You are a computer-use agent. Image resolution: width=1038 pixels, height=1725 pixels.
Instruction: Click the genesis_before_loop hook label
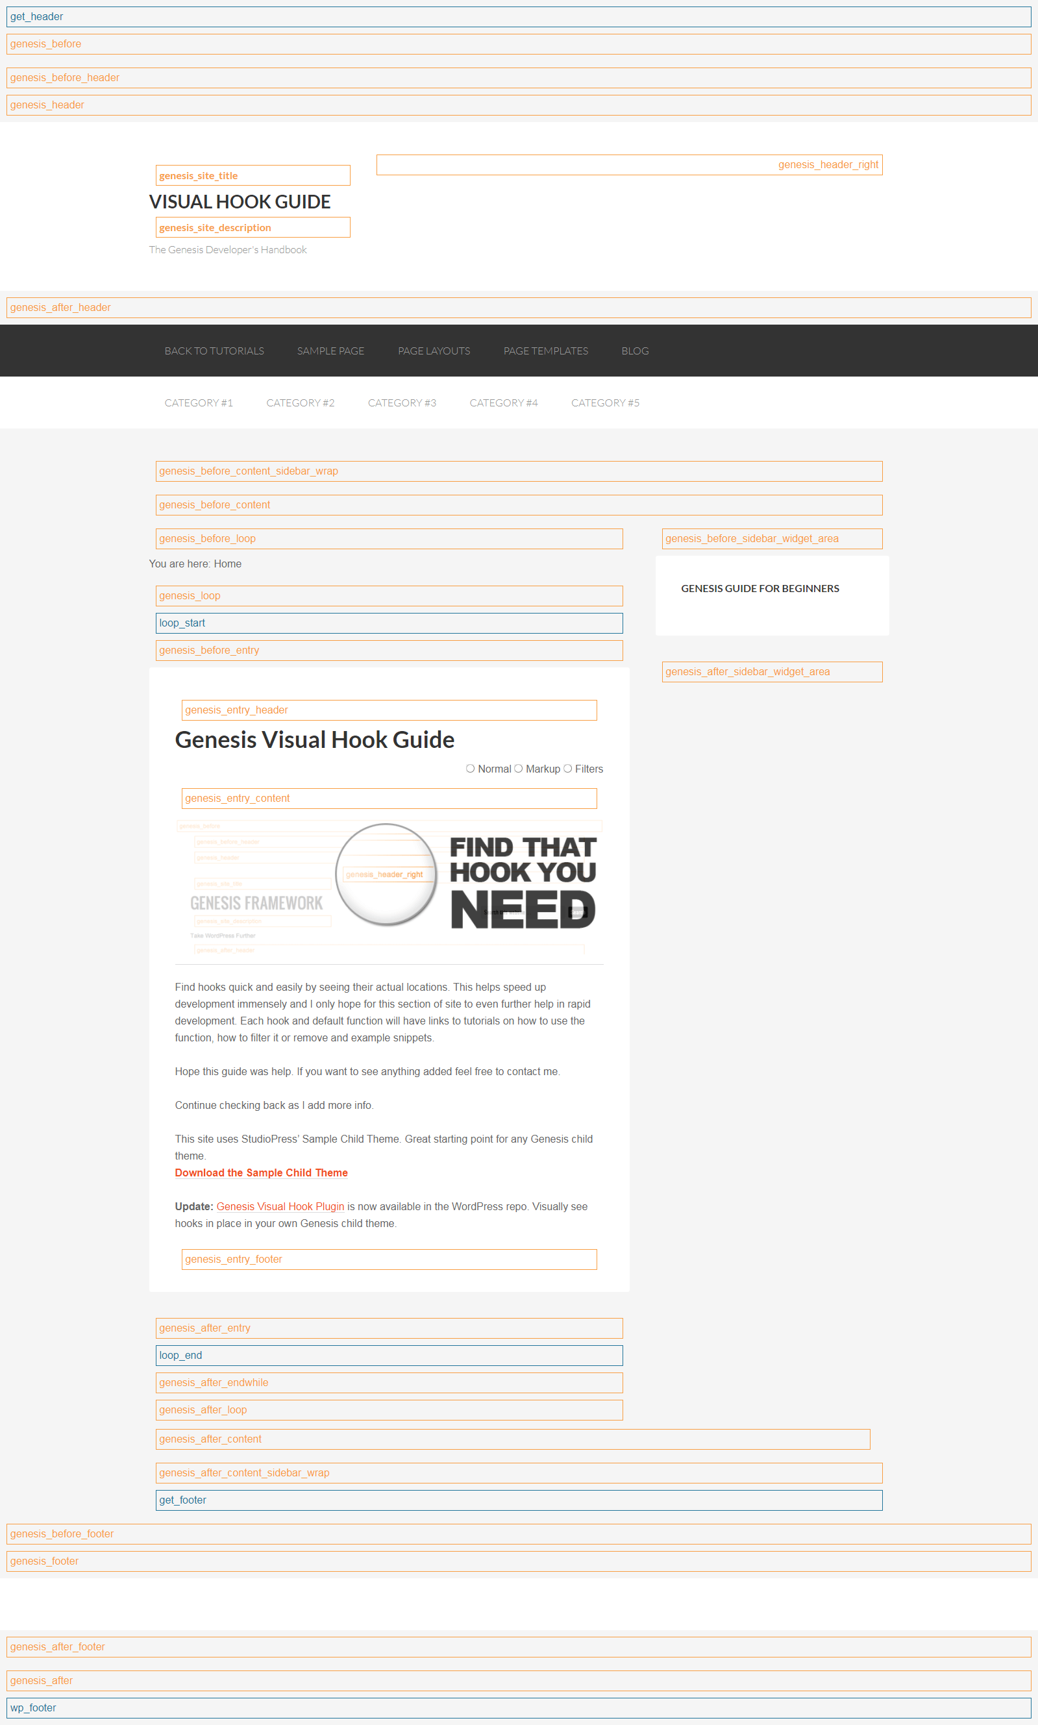tap(389, 539)
